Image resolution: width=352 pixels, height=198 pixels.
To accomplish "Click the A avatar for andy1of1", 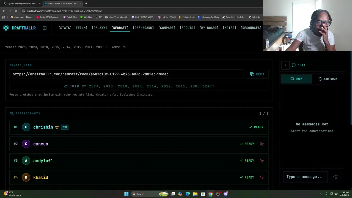I will pyautogui.click(x=26, y=161).
